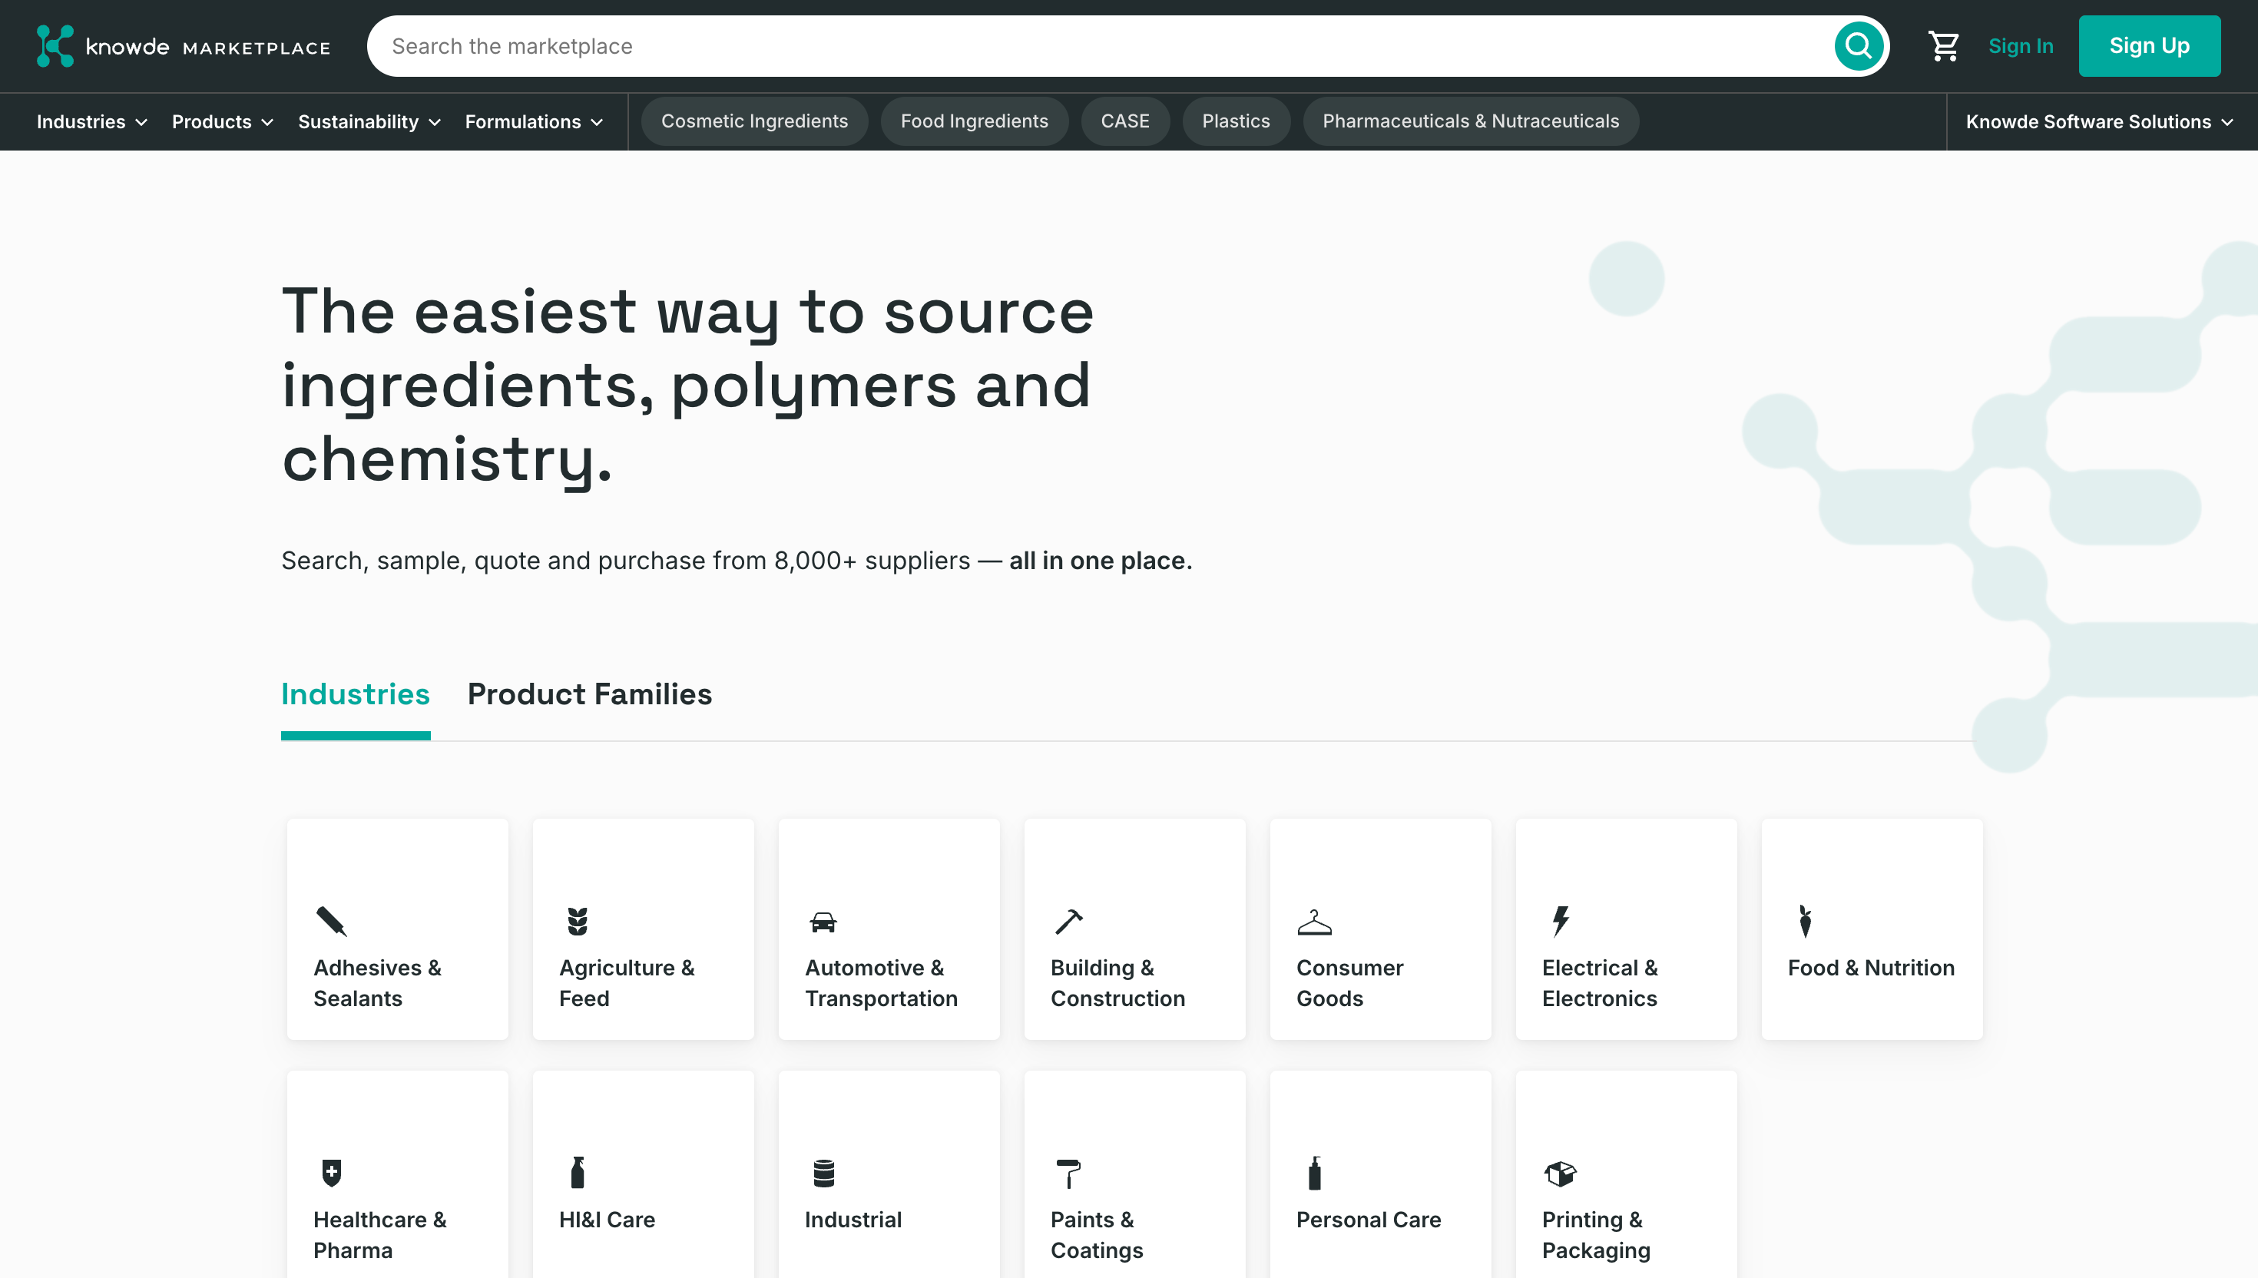Select the Industries tab
The image size is (2258, 1278).
coord(355,694)
